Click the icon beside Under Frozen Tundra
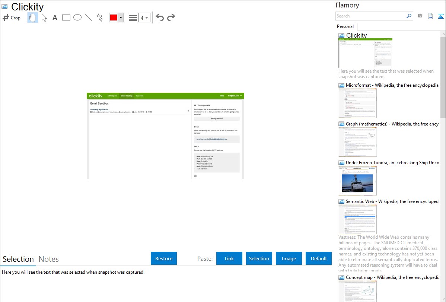Viewport: 446px width, 302px height. pos(341,163)
